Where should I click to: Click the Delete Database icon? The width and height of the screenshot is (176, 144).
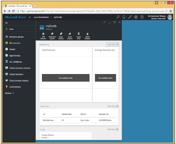tap(87, 35)
